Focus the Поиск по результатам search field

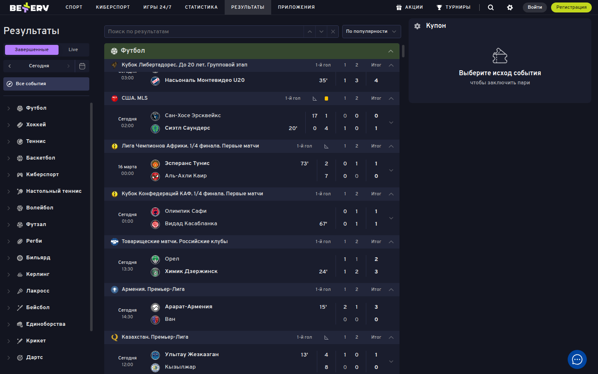(x=203, y=32)
